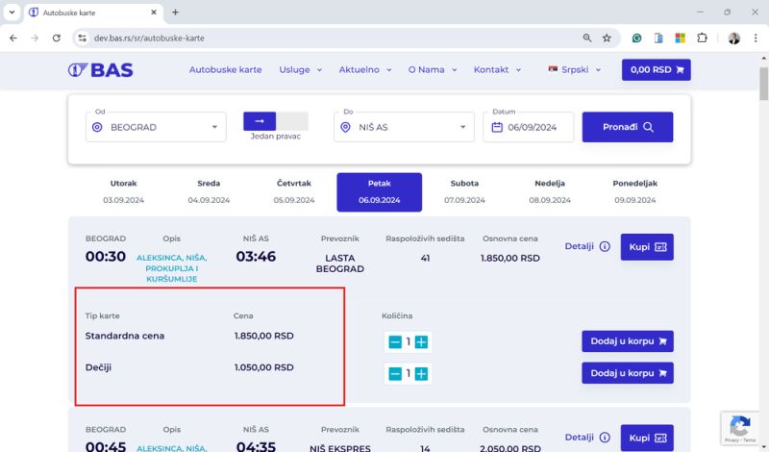
Task: Expand the Aktuelno menu
Action: pyautogui.click(x=365, y=69)
